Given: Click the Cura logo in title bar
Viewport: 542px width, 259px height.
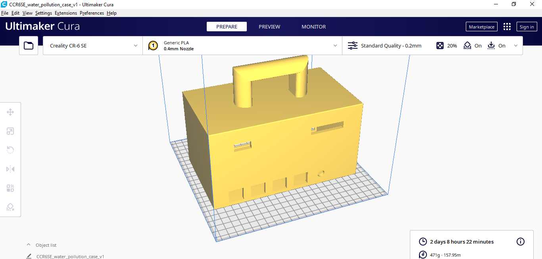Looking at the screenshot, I should tap(4, 4).
